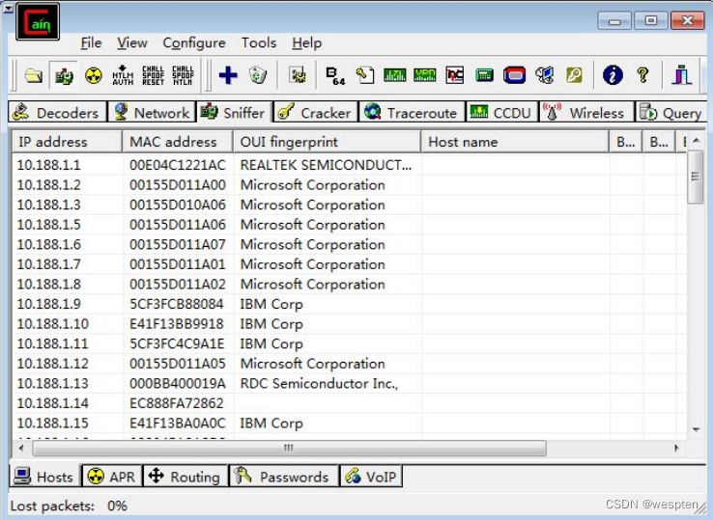Open the Passwords bottom tab
This screenshot has width=713, height=520.
284,477
